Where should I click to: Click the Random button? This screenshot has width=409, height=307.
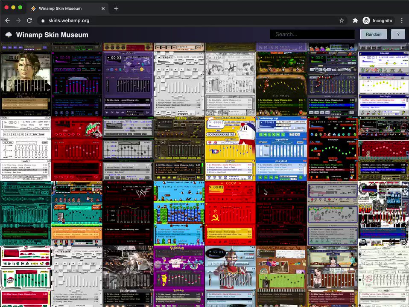pos(373,35)
